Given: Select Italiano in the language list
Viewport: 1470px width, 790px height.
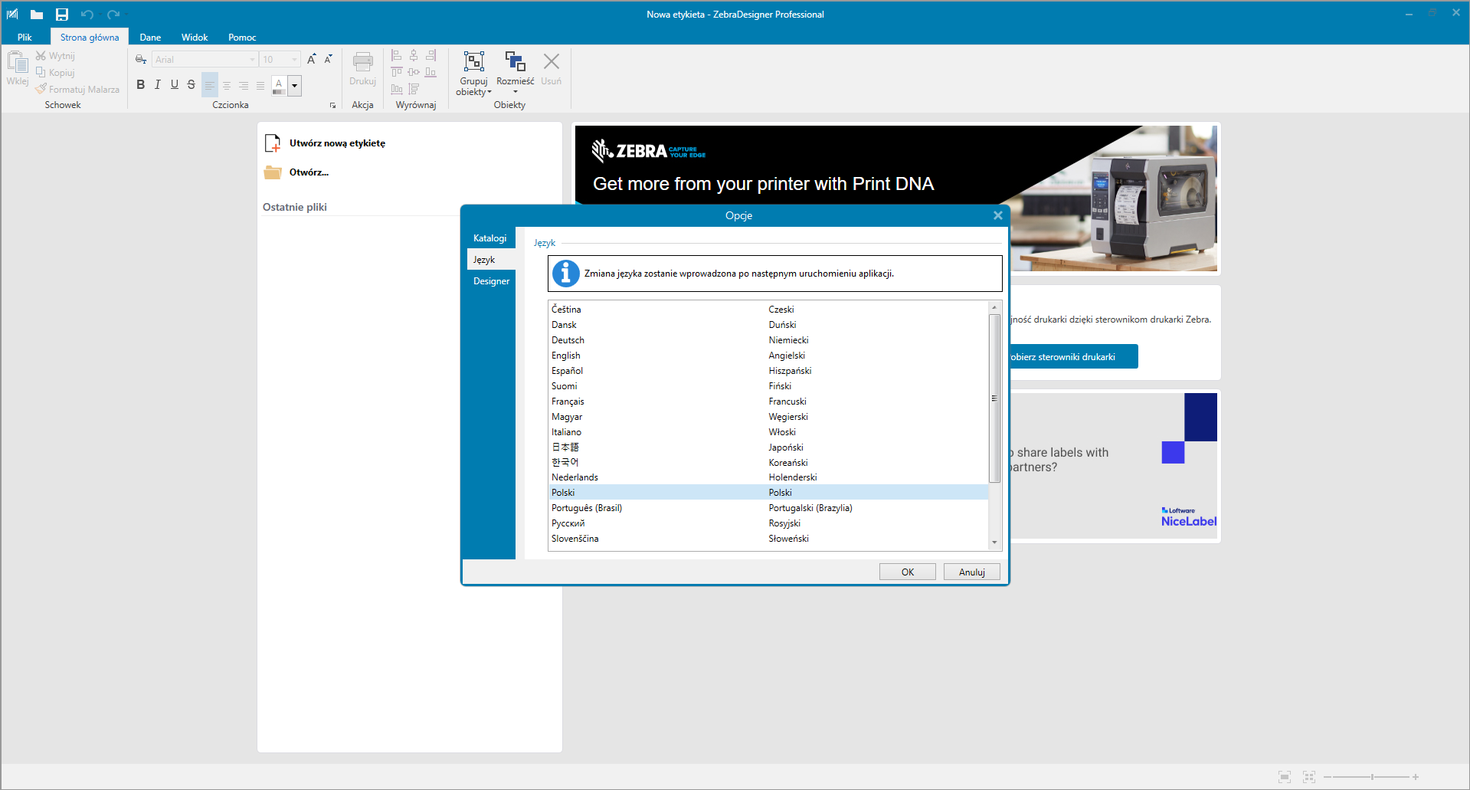Looking at the screenshot, I should [768, 432].
